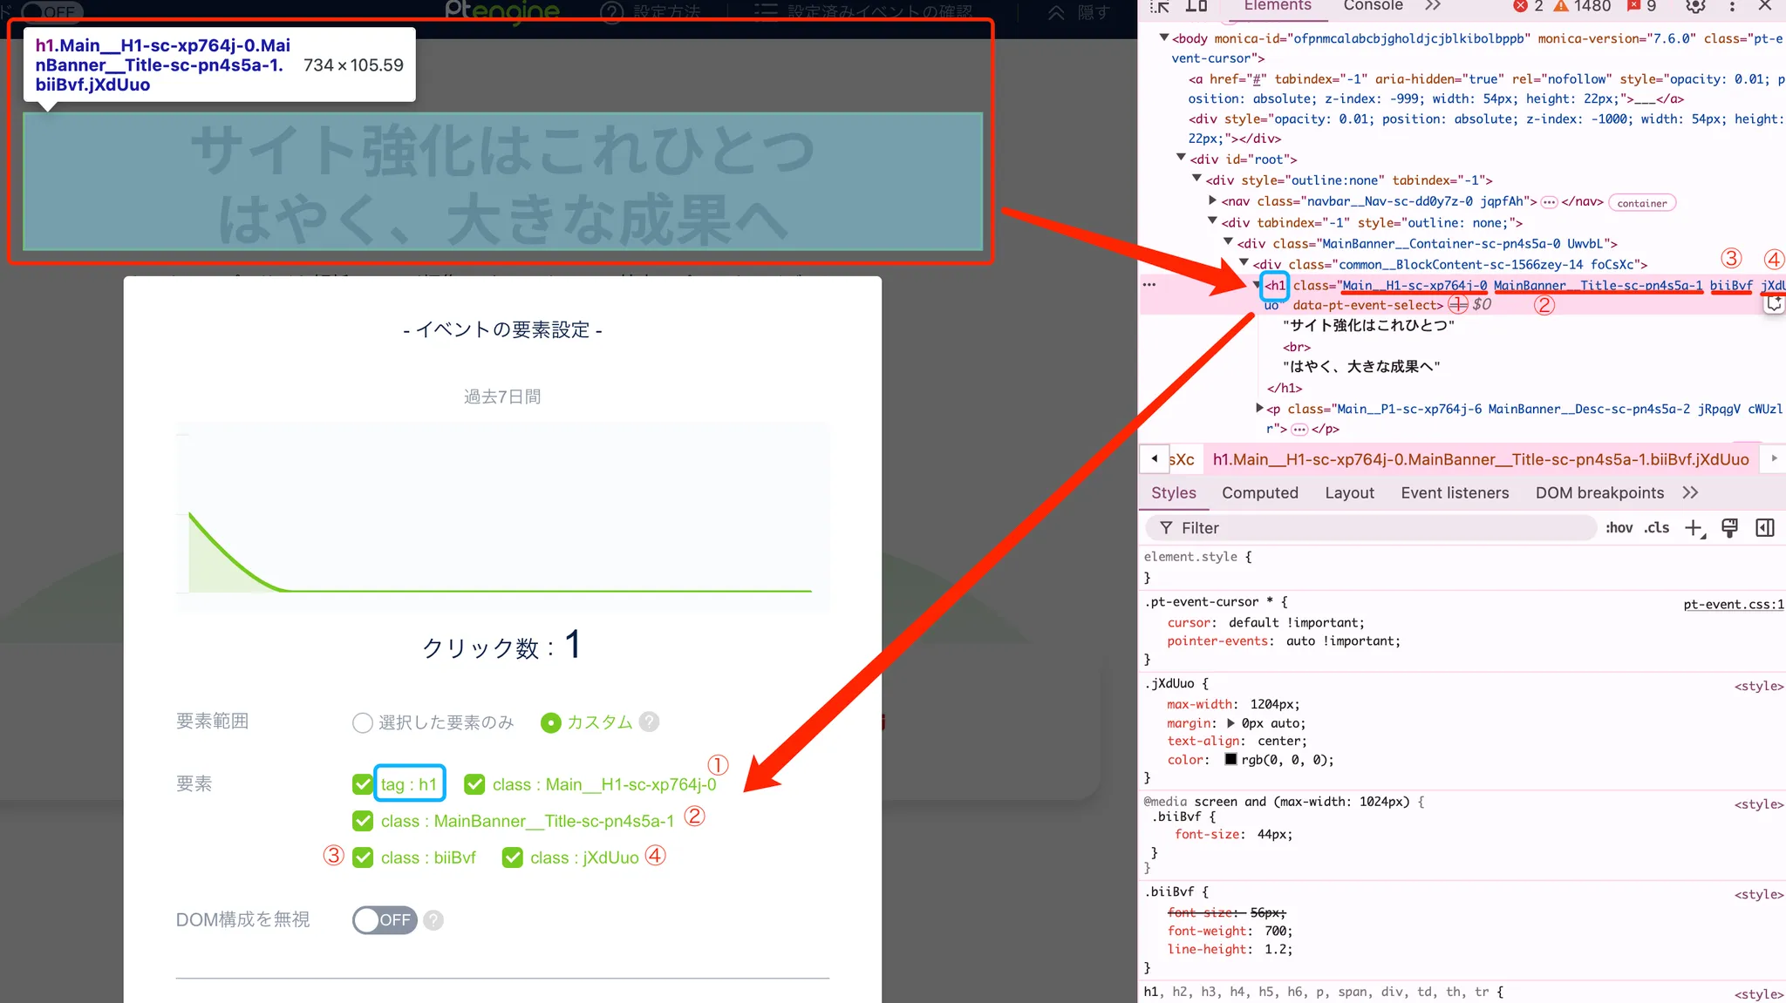Uncheck the class : biiBvf checkbox
Screen dimensions: 1786x1003
(363, 857)
